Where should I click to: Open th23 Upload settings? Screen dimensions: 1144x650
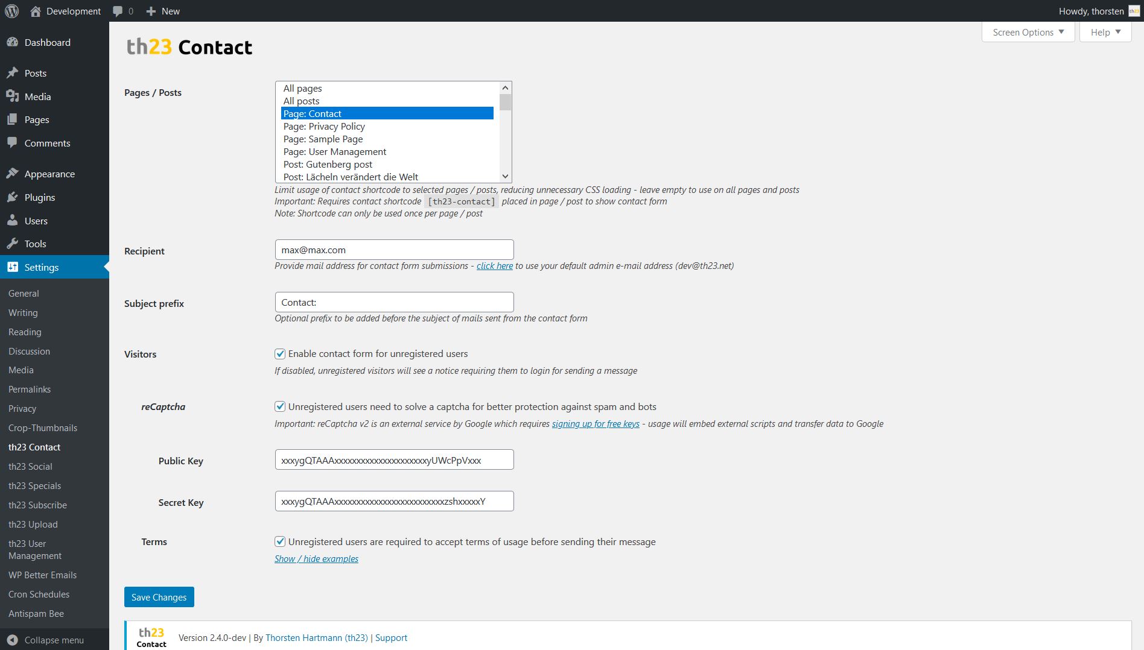[33, 525]
